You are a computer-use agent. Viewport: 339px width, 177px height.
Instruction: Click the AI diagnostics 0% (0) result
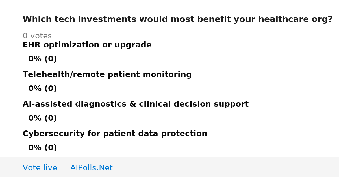[x=43, y=118]
